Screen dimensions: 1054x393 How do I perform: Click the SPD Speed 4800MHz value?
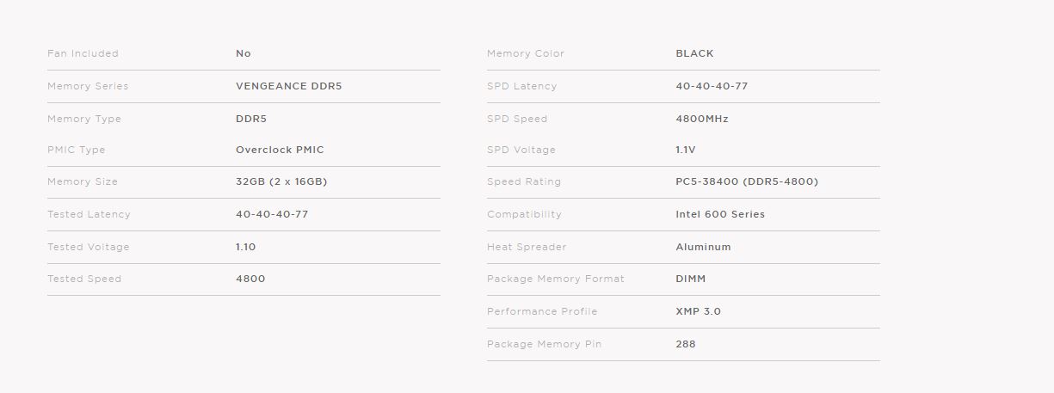pyautogui.click(x=702, y=119)
